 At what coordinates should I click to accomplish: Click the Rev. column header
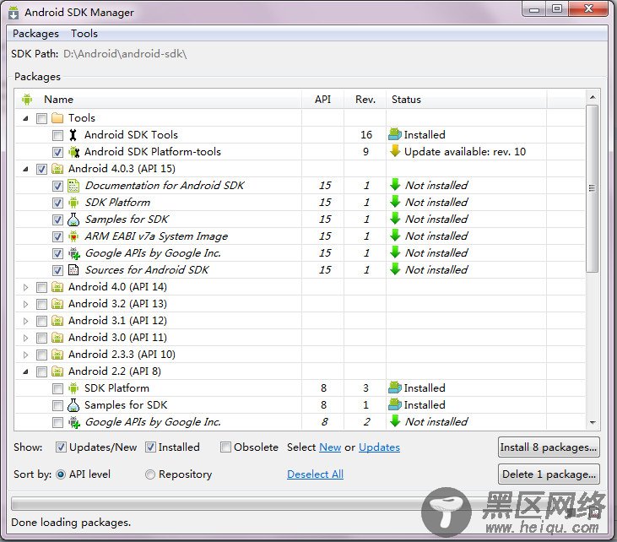365,99
